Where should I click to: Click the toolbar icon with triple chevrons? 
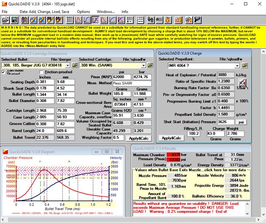point(159,20)
